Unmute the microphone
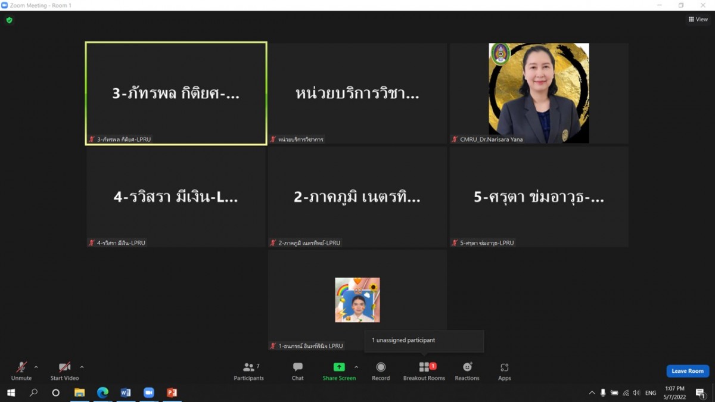 21,371
